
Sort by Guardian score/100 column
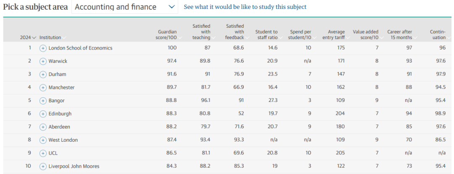click(167, 35)
